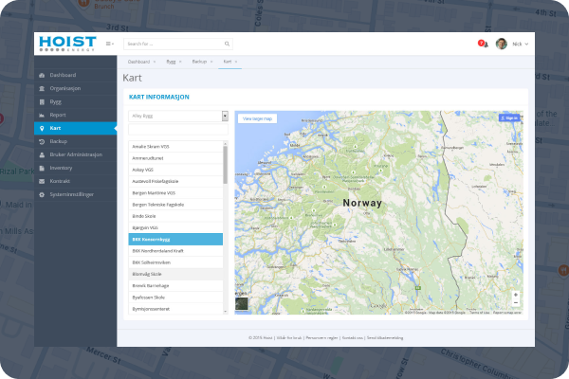Zoom in on the map

tap(515, 294)
